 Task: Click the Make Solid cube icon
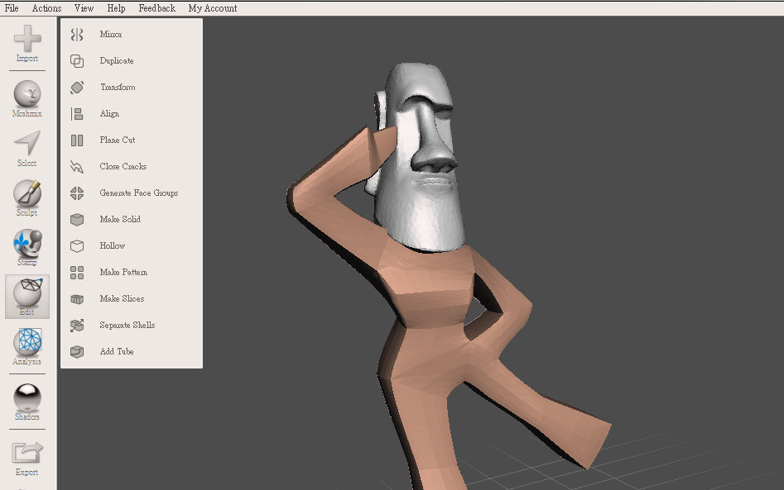(x=77, y=220)
